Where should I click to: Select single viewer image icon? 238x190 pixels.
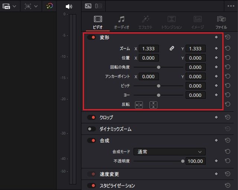(88, 6)
